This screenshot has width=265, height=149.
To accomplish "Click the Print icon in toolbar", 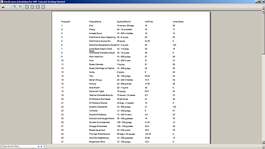I will pos(3,7).
